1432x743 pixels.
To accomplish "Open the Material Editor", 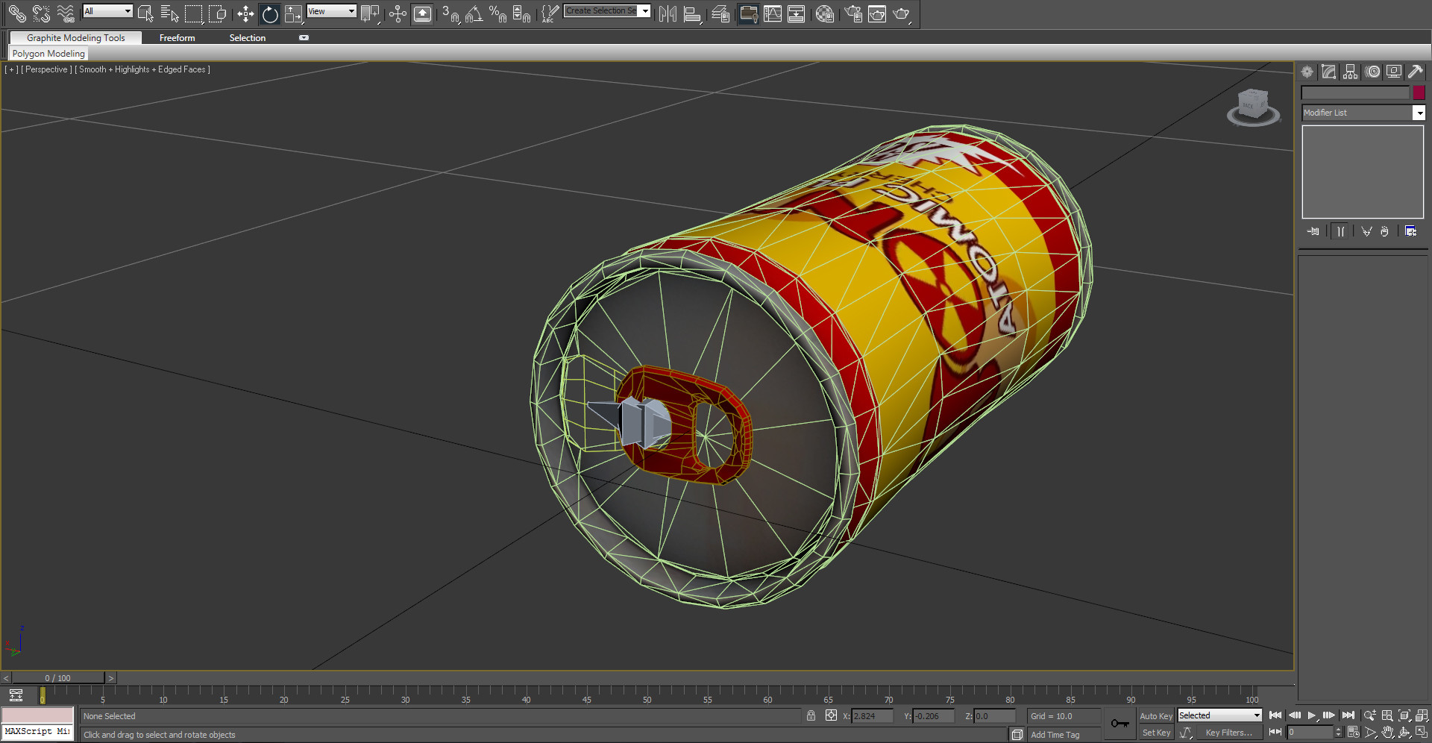I will 824,13.
